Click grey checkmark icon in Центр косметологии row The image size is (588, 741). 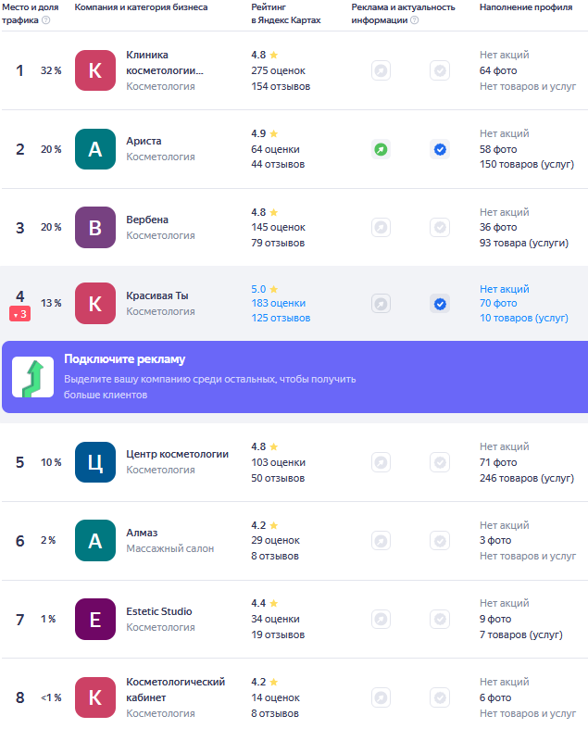(x=440, y=462)
